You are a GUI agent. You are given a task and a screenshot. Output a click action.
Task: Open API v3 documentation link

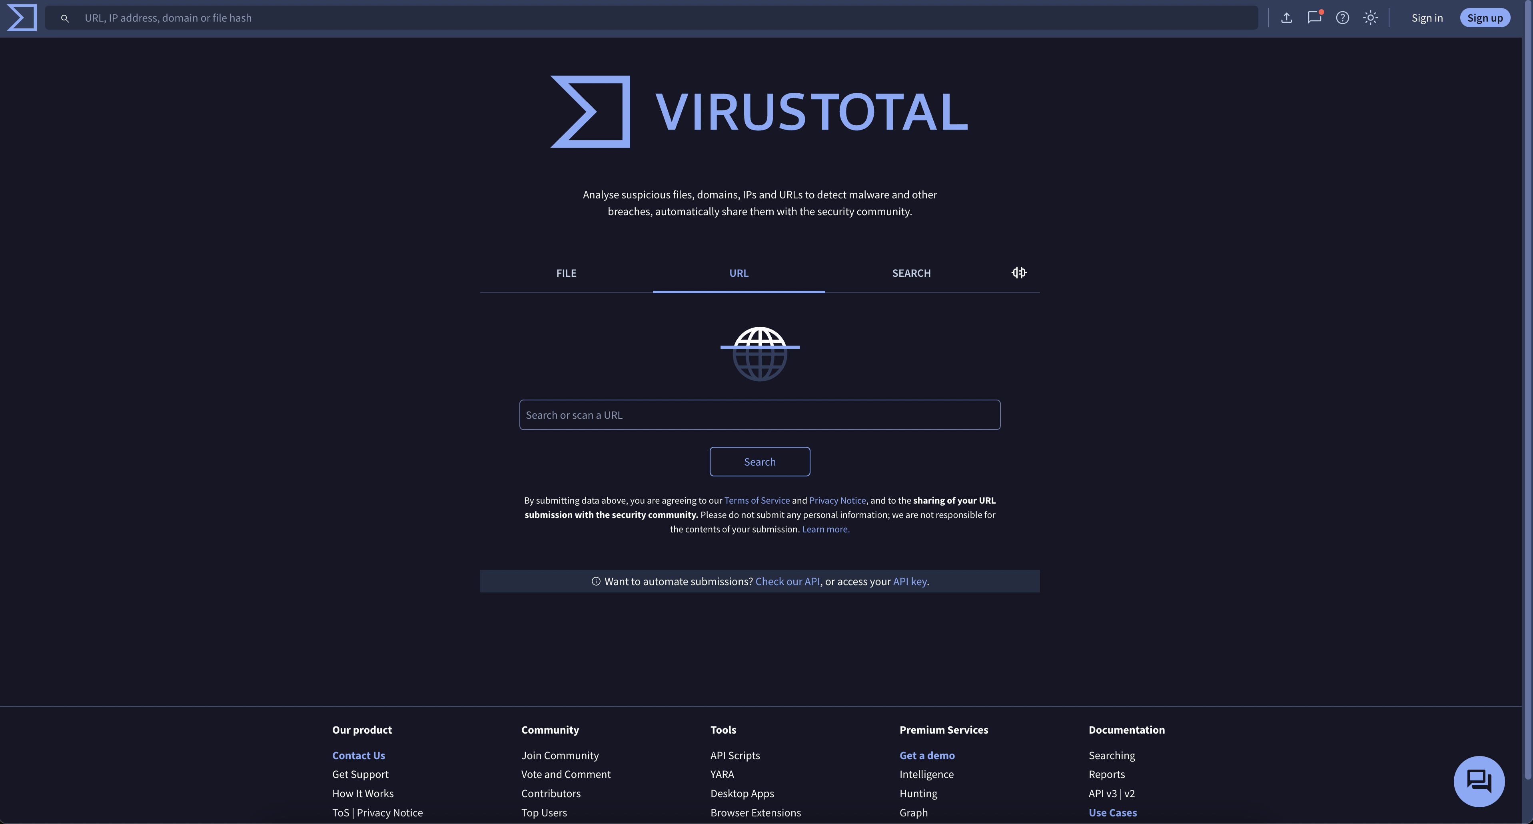(1103, 794)
